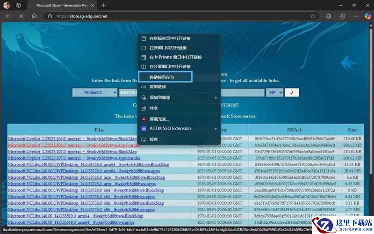Open browser history icon
Screen dimensions: 374x234
(x=343, y=16)
